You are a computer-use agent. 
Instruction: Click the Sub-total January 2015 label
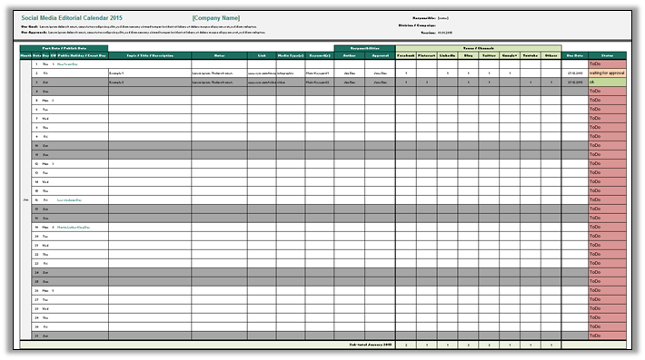(371, 345)
